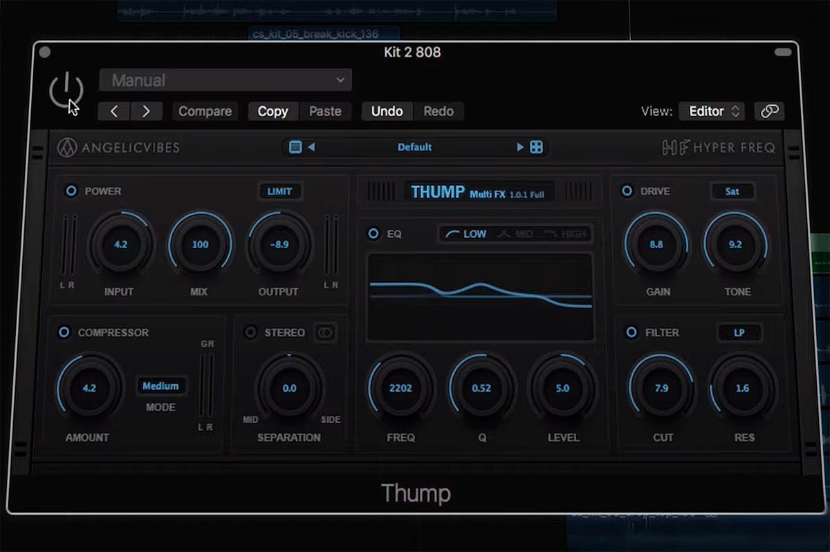Click the Thump plugin name footer

(x=416, y=493)
